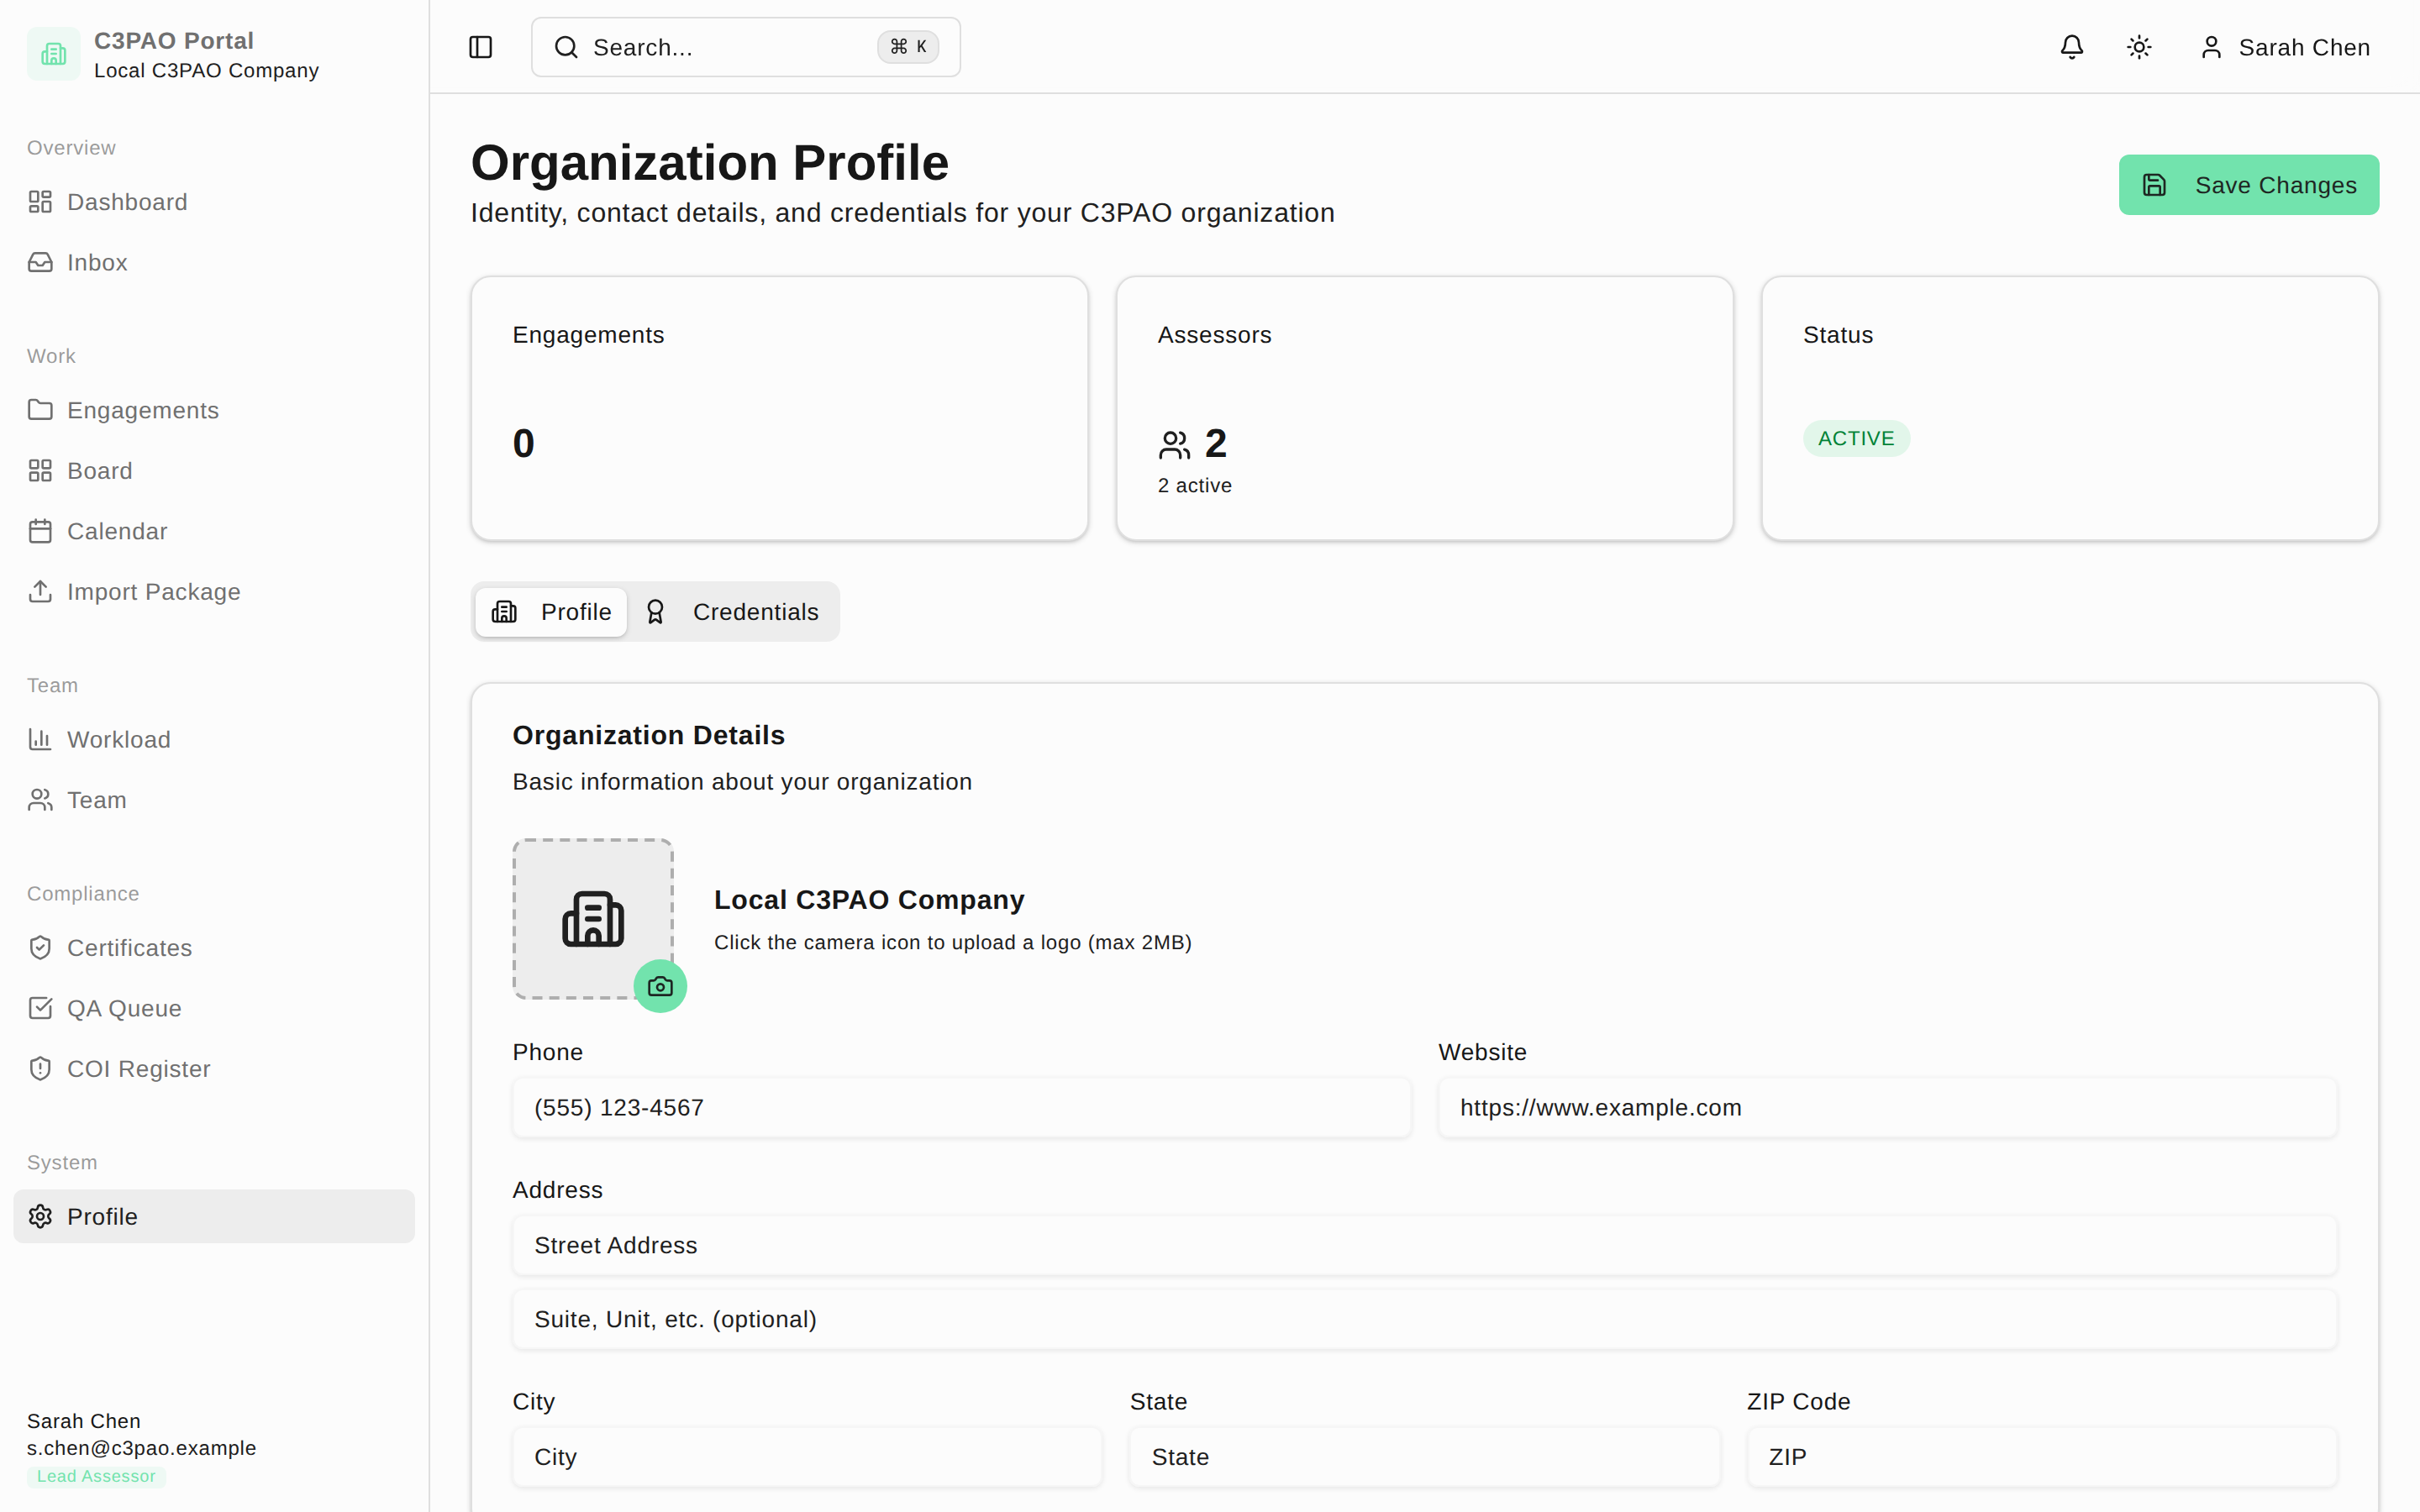Click the Import Package upload icon

(40, 591)
